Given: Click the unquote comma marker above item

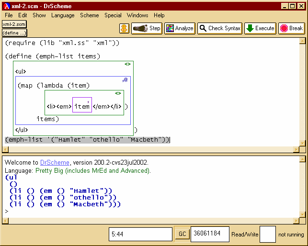Looking at the screenshot, I should (88, 101).
